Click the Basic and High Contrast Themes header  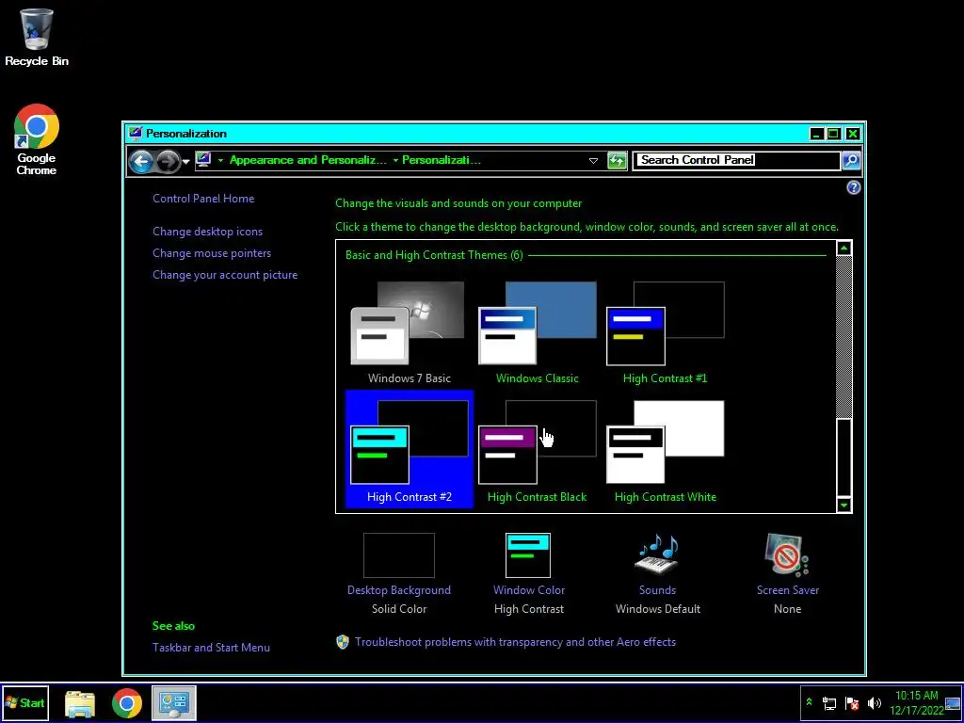pyautogui.click(x=434, y=255)
